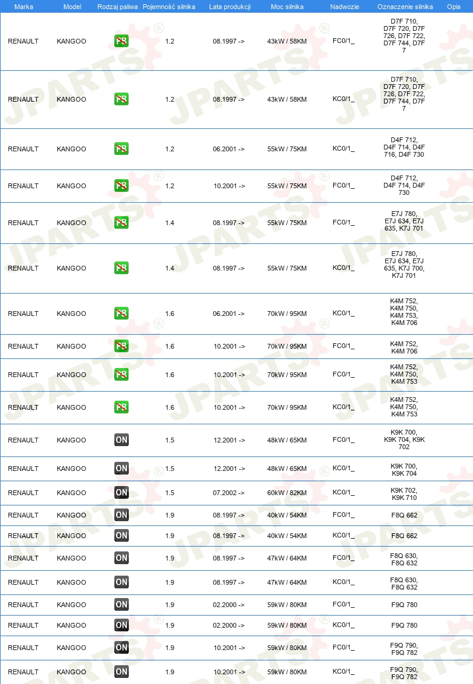Select 70kW / 95KM cell in 06.2001 row
The width and height of the screenshot is (473, 684).
pyautogui.click(x=287, y=314)
